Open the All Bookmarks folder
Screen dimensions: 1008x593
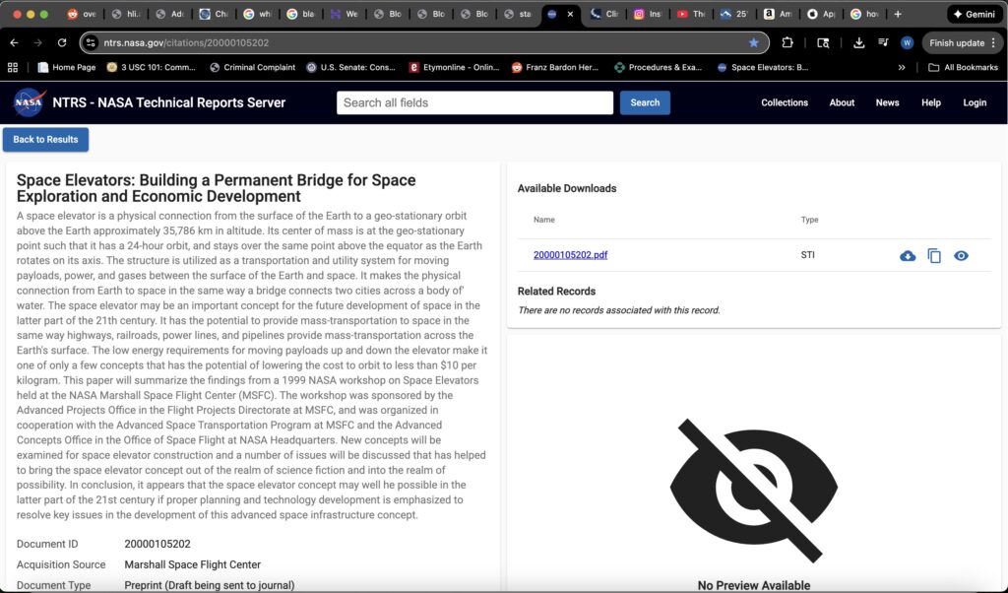pos(963,68)
